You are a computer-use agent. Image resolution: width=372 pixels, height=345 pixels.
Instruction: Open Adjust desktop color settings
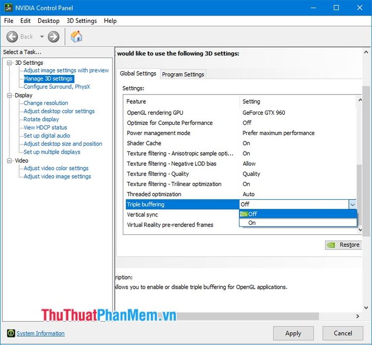tap(59, 111)
